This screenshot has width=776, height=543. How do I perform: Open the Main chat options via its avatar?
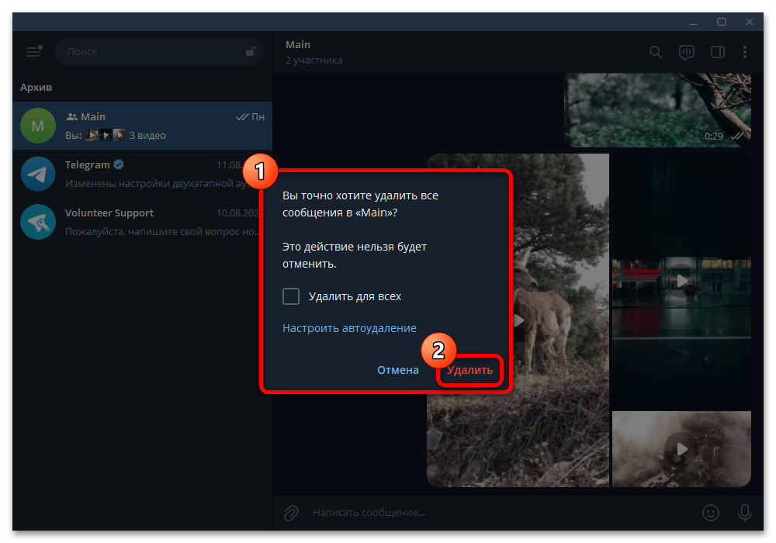point(37,125)
